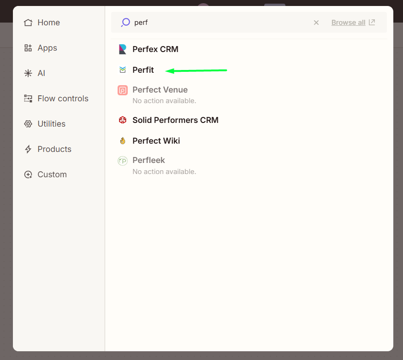This screenshot has height=360, width=403.
Task: Open the Browse all link
Action: tap(348, 23)
